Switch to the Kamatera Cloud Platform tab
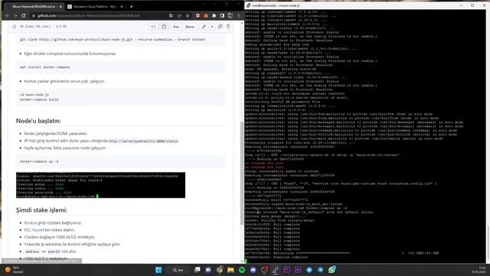The width and height of the screenshot is (490, 276). pyautogui.click(x=95, y=7)
